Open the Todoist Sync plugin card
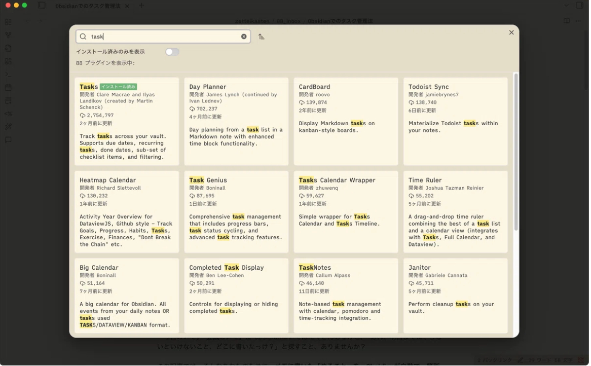591x366 pixels. point(456,121)
